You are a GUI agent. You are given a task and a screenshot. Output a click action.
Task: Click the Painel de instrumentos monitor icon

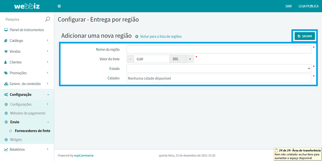tap(6, 30)
